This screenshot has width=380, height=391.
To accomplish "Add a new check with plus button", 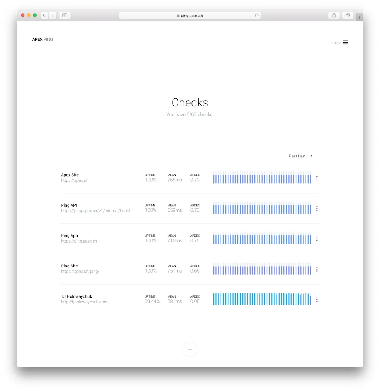I will click(190, 349).
